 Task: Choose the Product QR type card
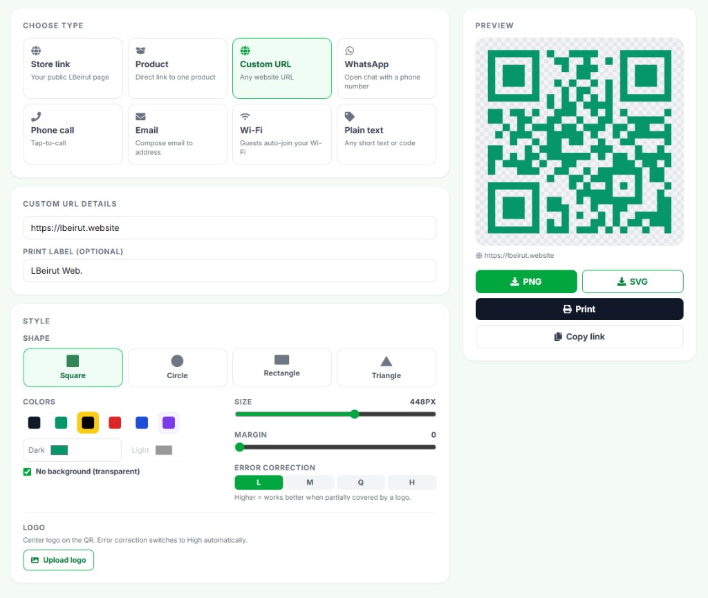178,68
